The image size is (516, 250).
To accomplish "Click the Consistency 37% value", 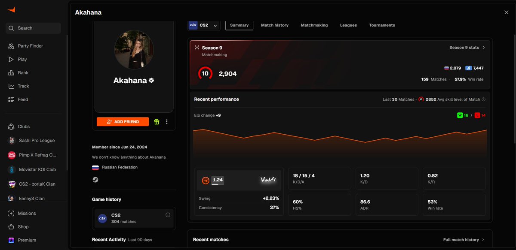I will pos(274,208).
